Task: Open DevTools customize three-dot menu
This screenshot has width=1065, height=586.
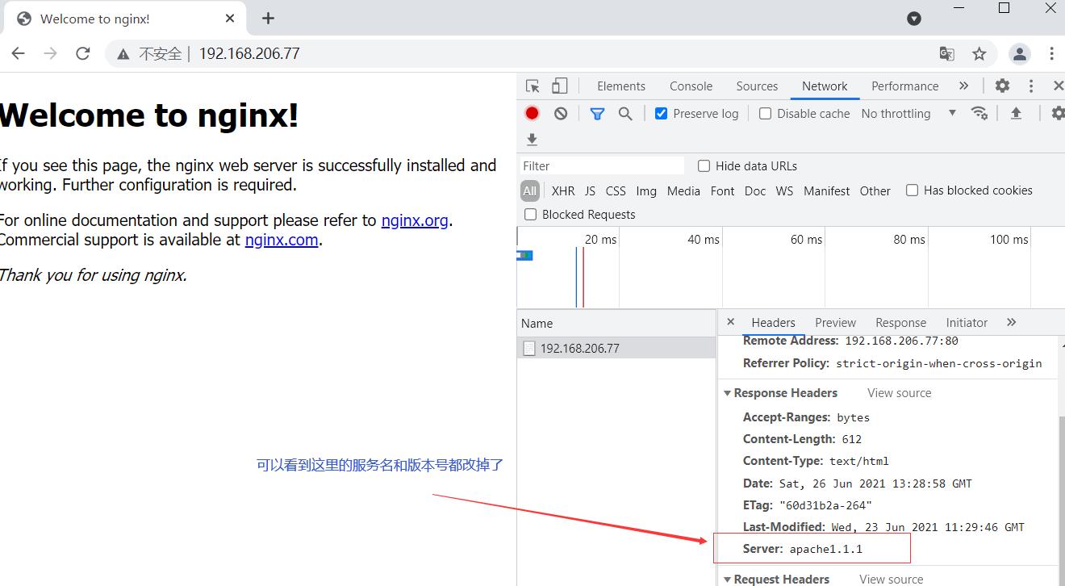Action: tap(1030, 86)
